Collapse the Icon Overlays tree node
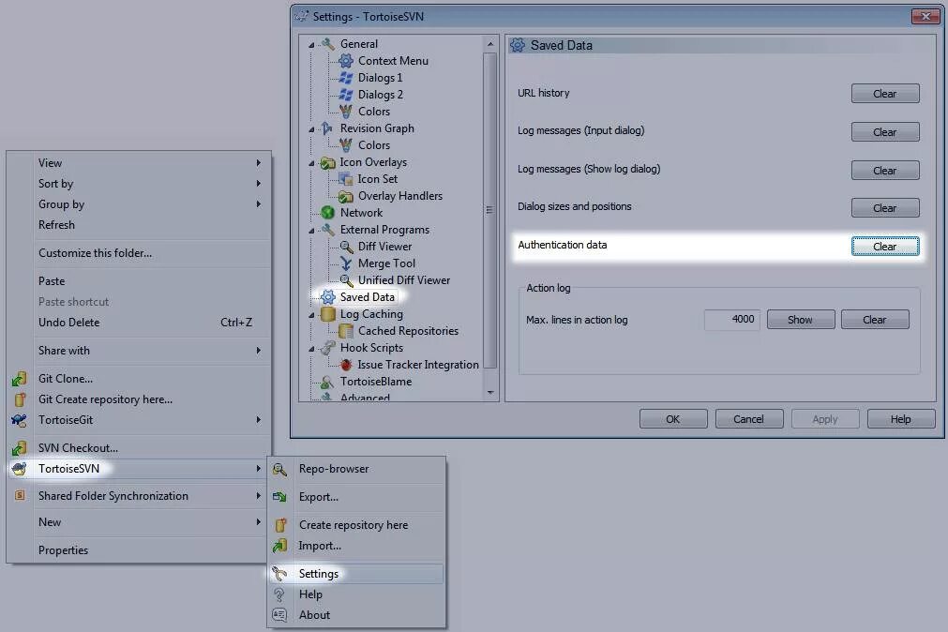 coord(311,162)
